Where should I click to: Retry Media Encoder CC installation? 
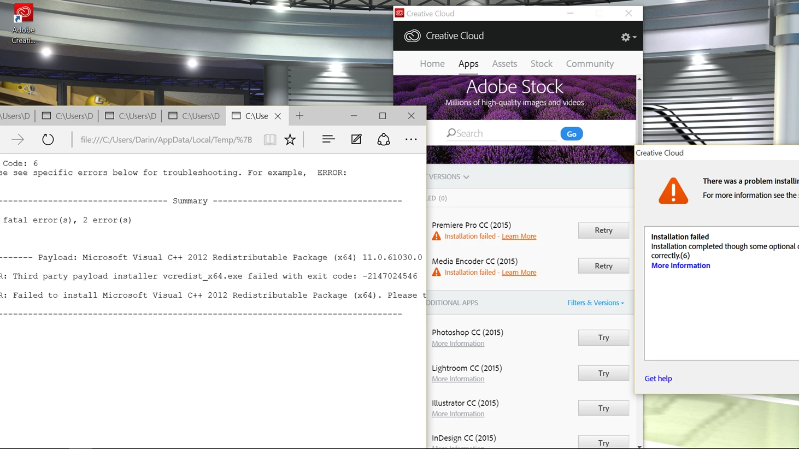tap(603, 266)
